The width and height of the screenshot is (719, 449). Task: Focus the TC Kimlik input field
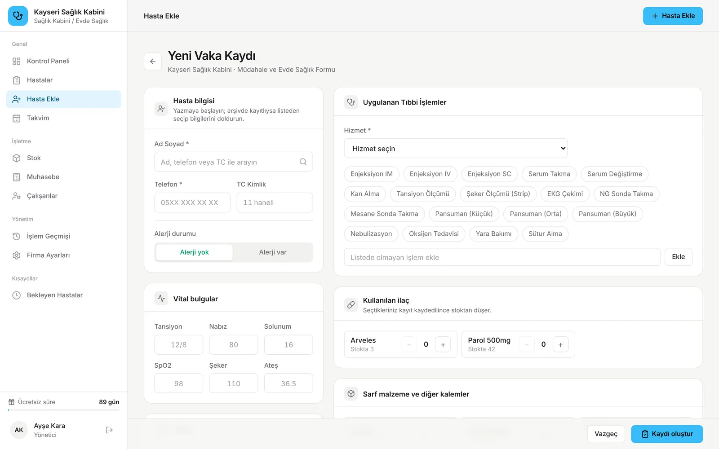click(x=275, y=202)
